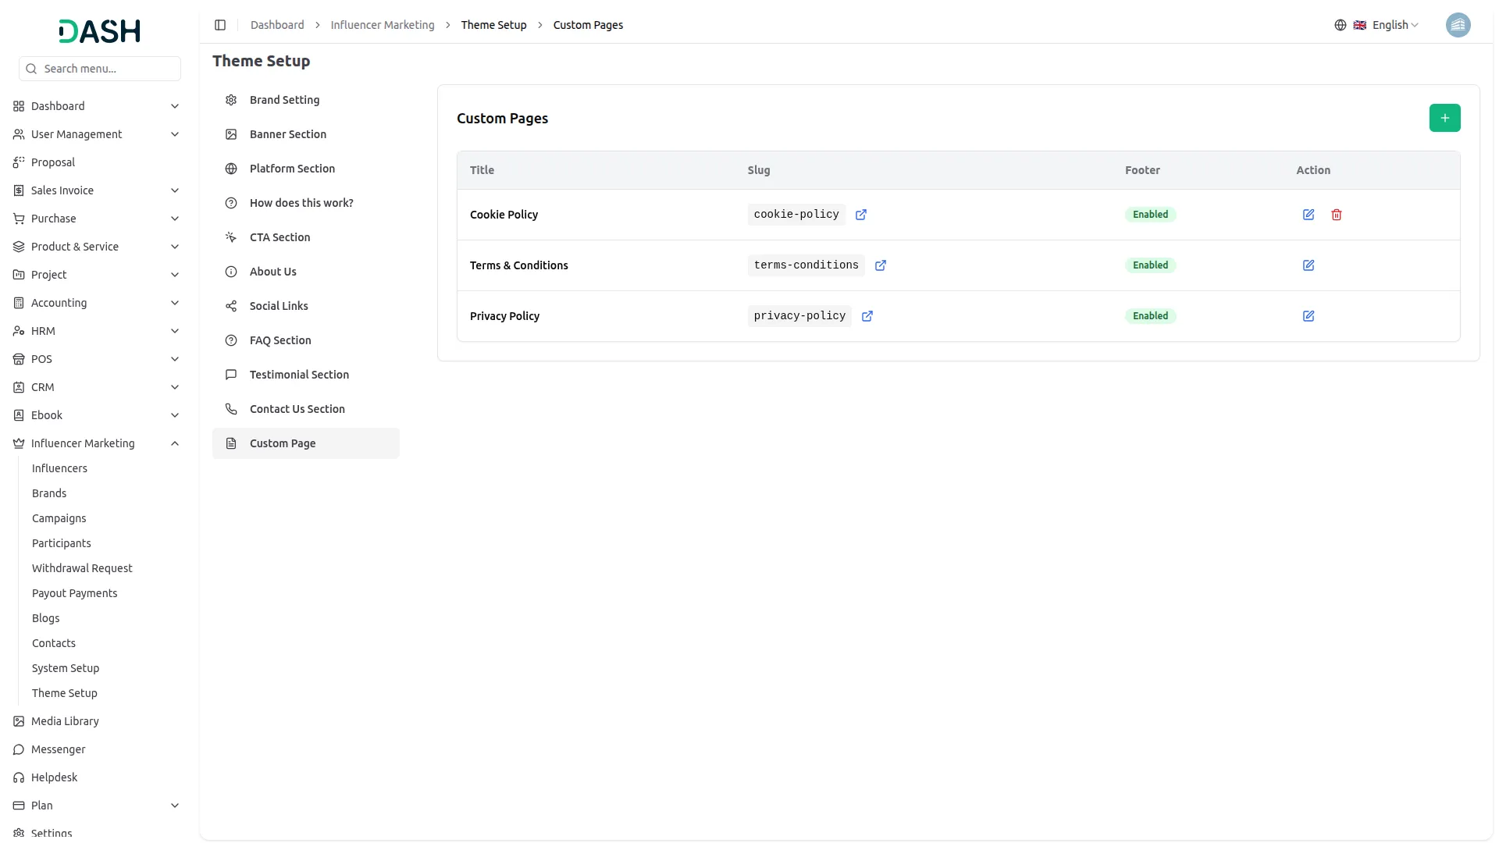Viewport: 1499px width, 843px height.
Task: Delete the Cookie Policy page
Action: pos(1337,215)
